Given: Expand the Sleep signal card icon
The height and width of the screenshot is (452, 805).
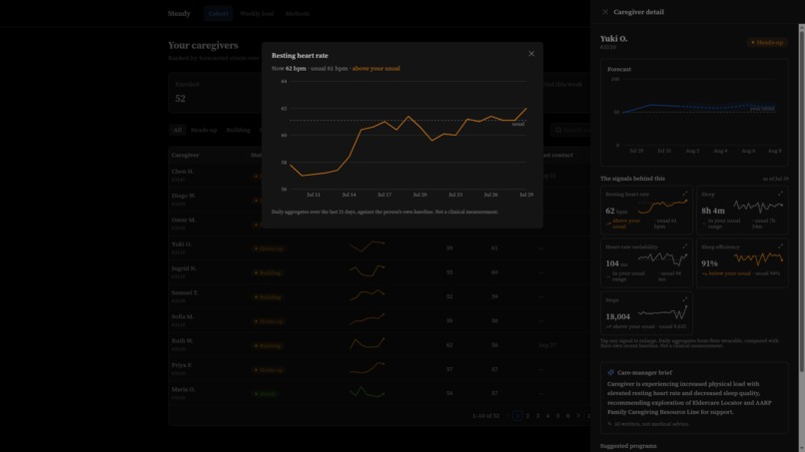Looking at the screenshot, I should click(x=780, y=194).
